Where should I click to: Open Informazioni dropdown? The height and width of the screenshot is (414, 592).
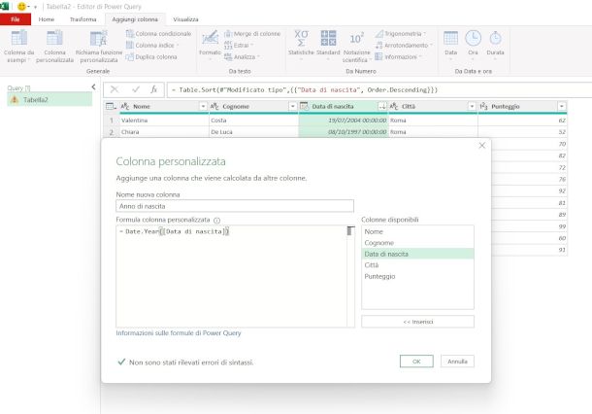point(398,56)
